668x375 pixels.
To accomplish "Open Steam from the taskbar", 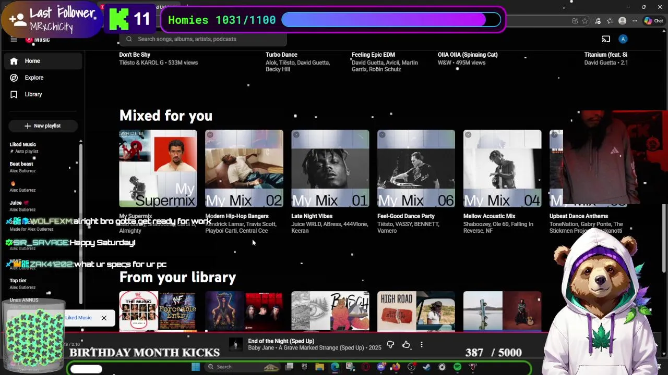I will pos(427,367).
